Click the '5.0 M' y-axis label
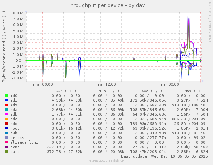The width and height of the screenshot is (213, 165). pyautogui.click(x=18, y=31)
